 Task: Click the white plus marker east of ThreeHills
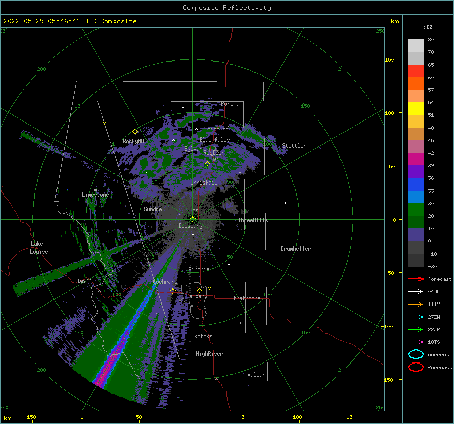tap(285, 203)
